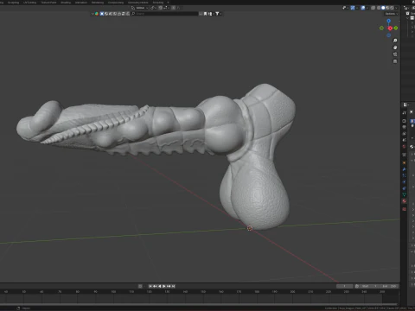415x311 pixels.
Task: Click the dim green negative Y axis on gizmo
Action: 381,28
